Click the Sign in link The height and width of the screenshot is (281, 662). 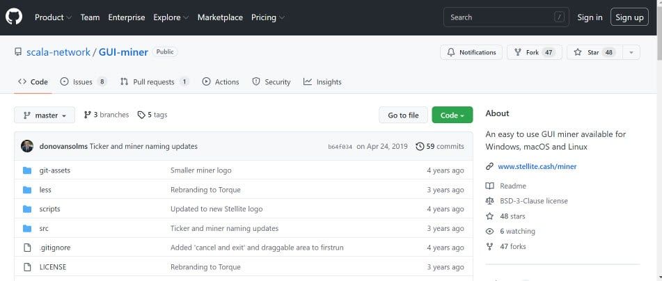click(590, 17)
